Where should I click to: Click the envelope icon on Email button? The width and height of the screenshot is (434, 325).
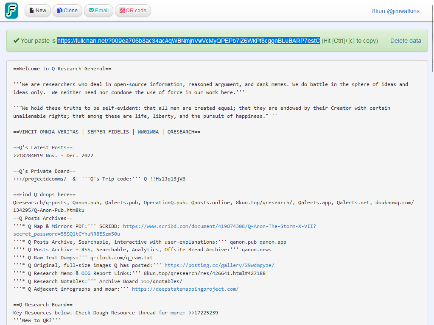pyautogui.click(x=91, y=11)
